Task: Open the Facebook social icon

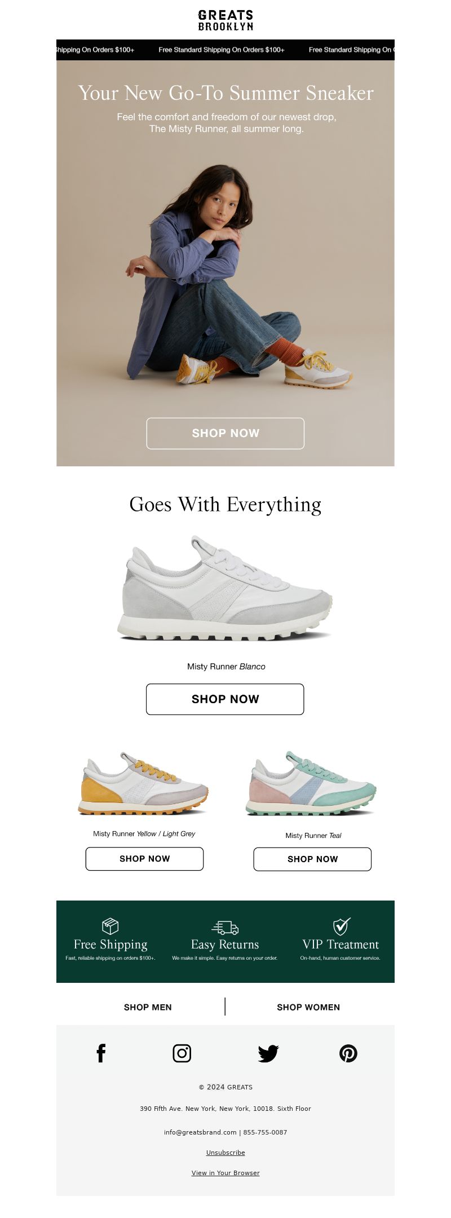Action: coord(101,1053)
